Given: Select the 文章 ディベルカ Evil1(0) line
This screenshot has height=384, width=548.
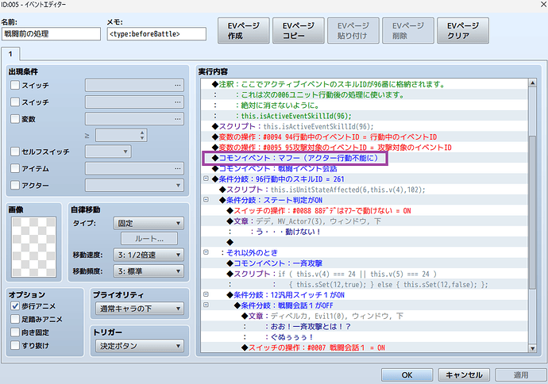Looking at the screenshot, I should 365,316.
